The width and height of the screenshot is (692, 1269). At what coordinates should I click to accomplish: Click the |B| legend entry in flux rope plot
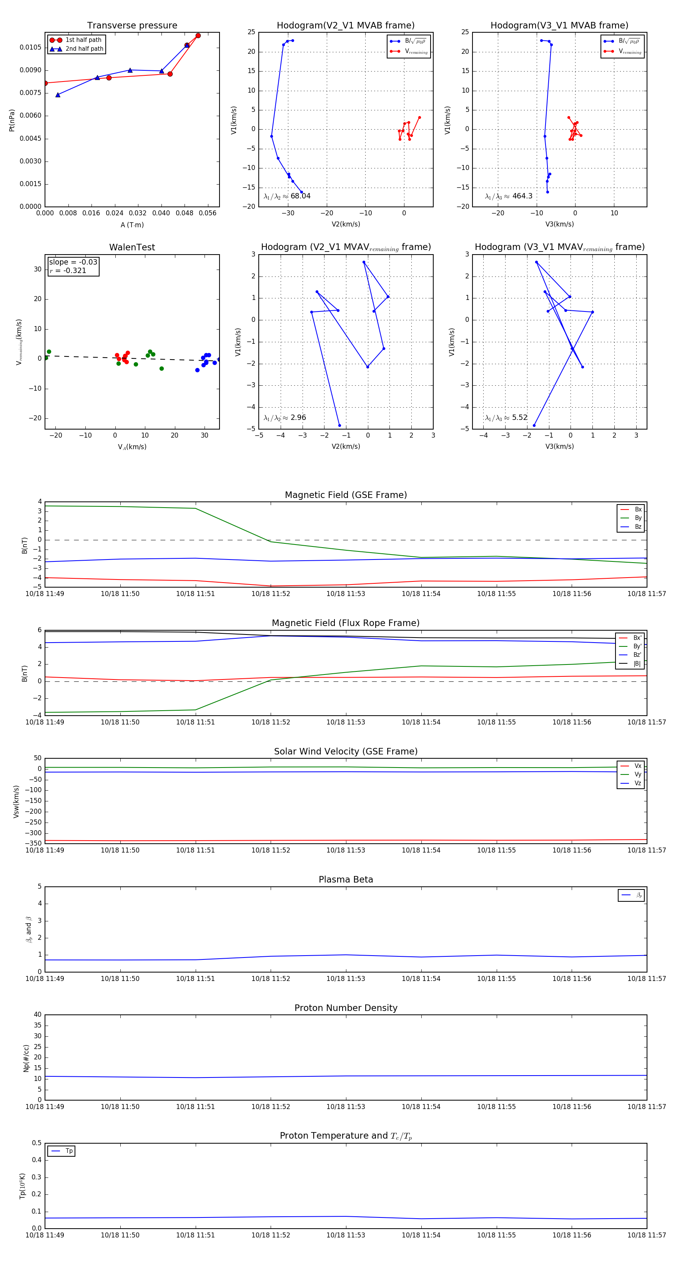pyautogui.click(x=630, y=664)
